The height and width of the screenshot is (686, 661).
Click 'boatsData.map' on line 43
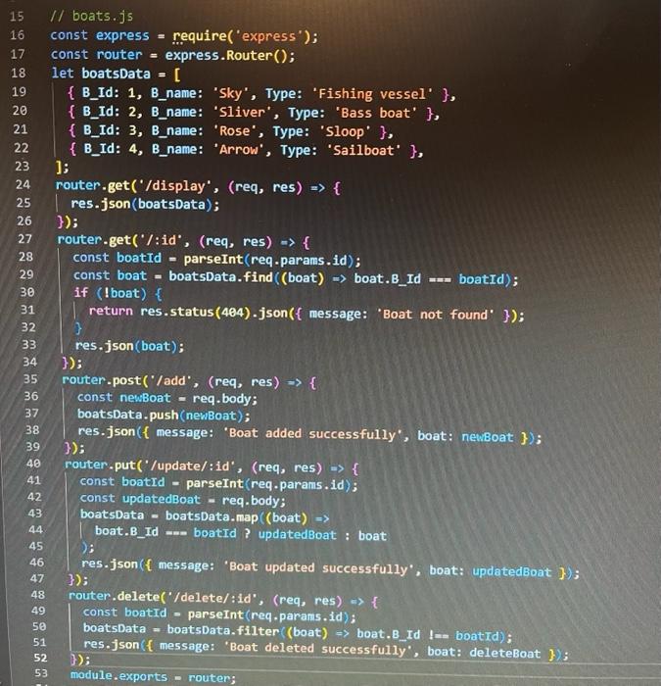(x=212, y=516)
